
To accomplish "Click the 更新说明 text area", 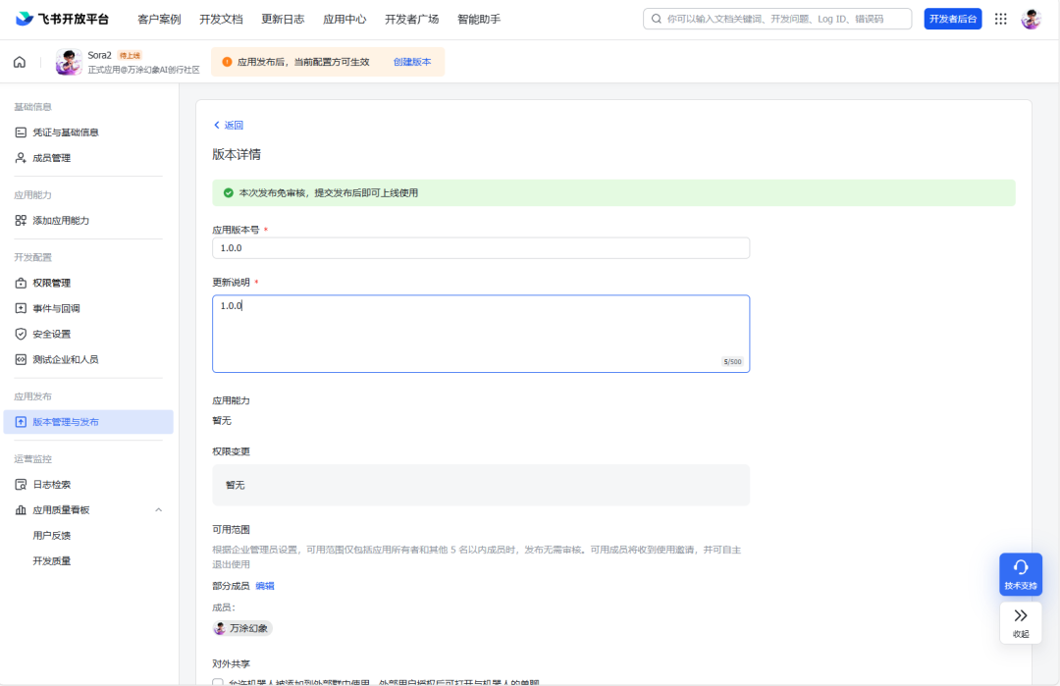I will (481, 334).
